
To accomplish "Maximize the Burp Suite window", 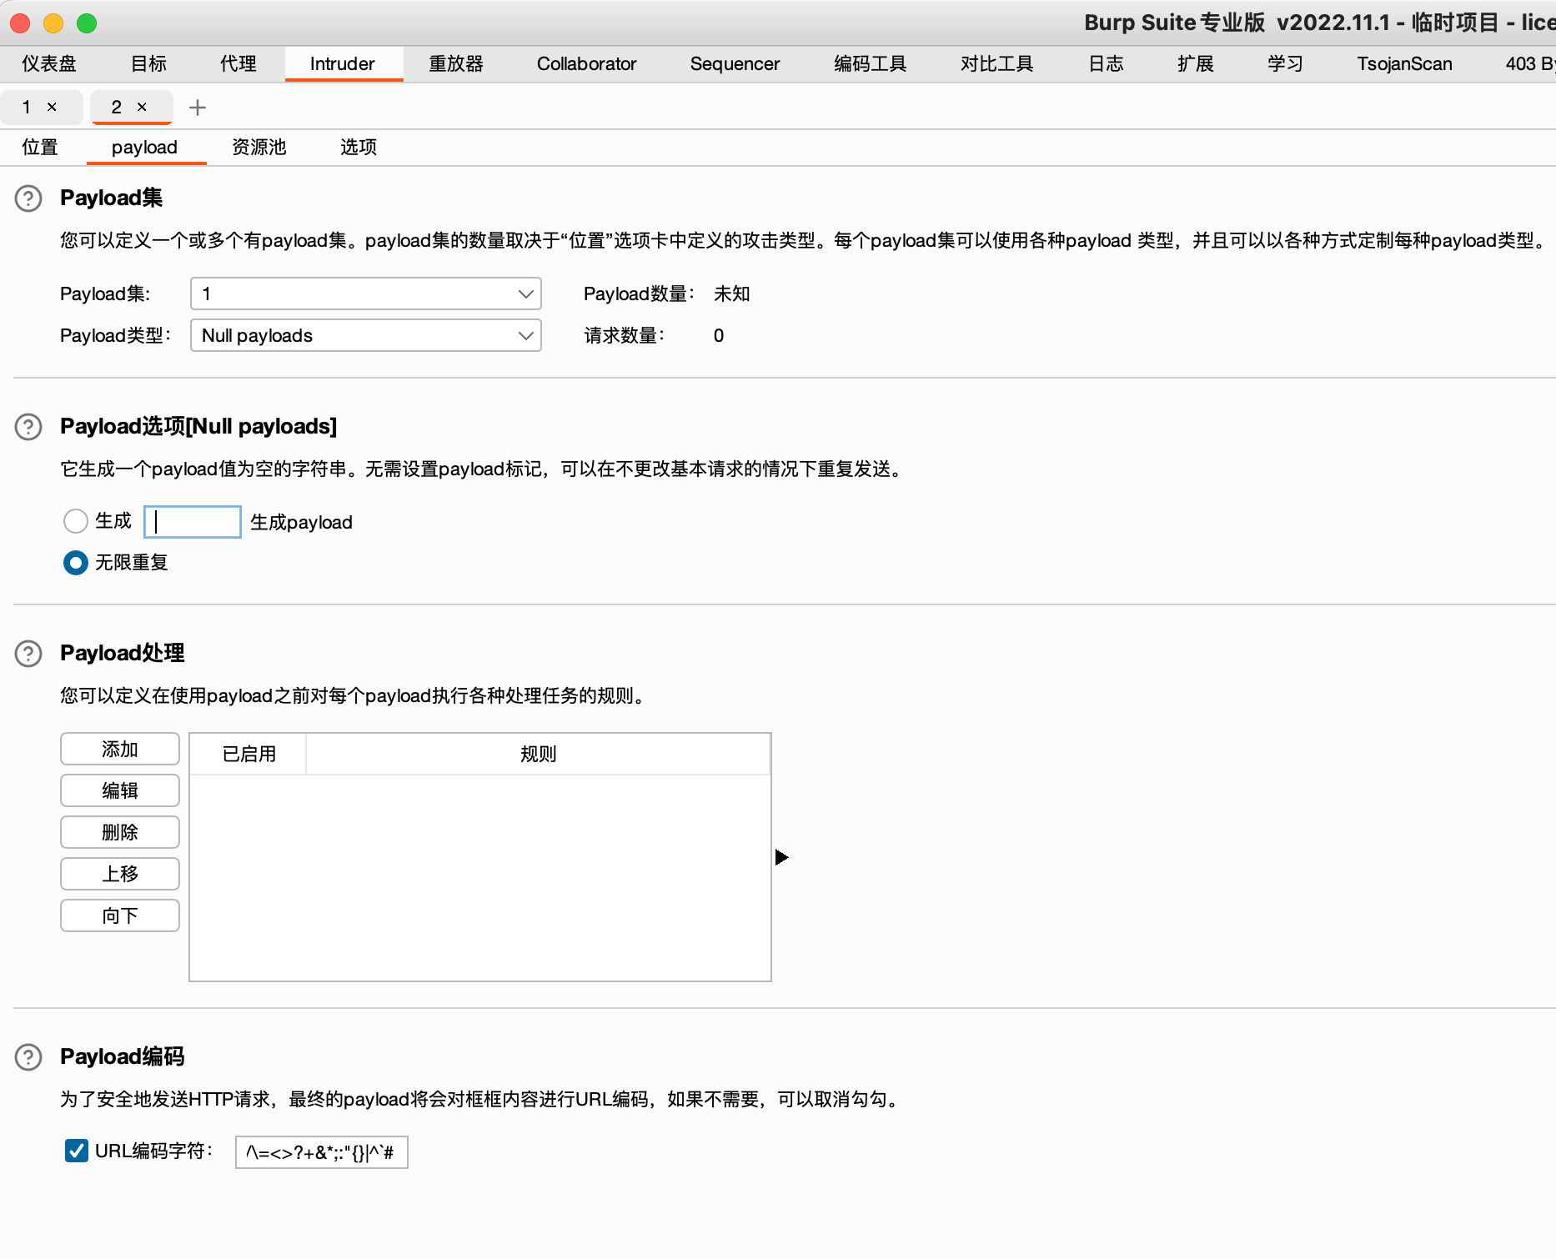I will (x=87, y=23).
